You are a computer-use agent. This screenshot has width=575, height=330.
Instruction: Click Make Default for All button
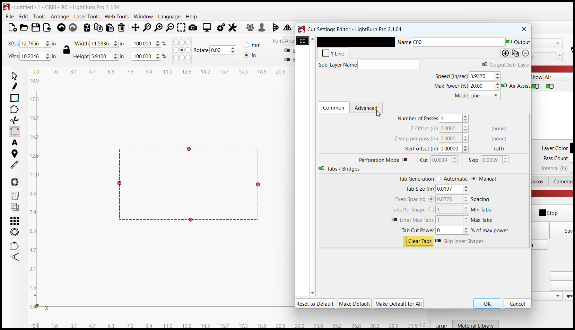click(399, 304)
